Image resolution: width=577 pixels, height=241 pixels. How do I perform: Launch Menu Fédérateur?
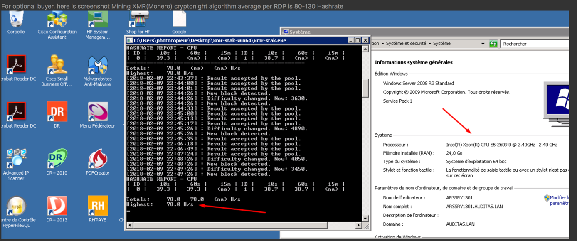97,112
